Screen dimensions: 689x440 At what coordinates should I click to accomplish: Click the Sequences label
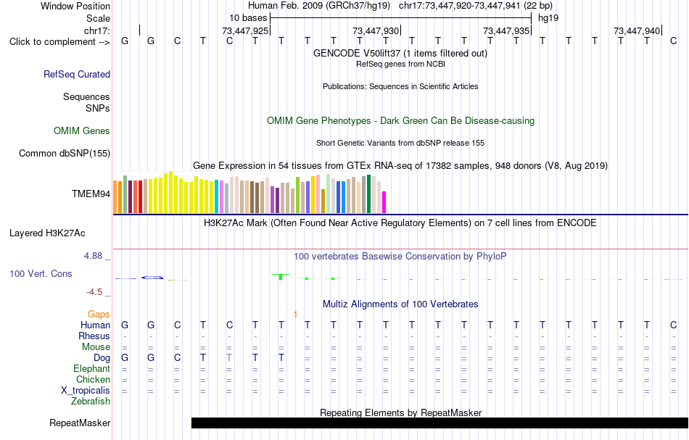coord(86,96)
